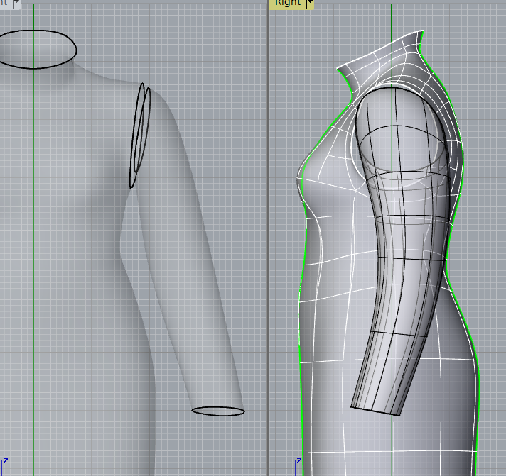506x476 pixels.
Task: Select the neck ellipse curve in left viewport
Action: 37,49
